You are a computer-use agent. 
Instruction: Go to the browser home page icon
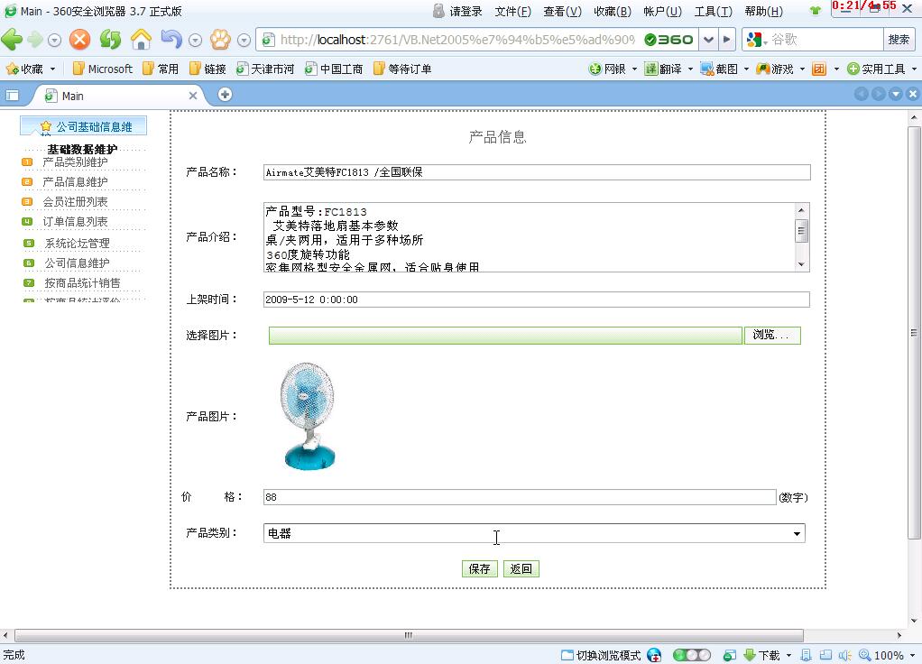tap(141, 40)
